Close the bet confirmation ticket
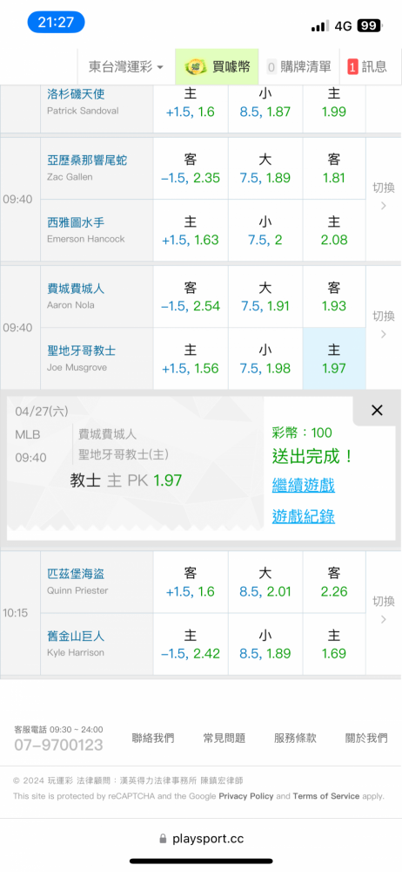Screen dimensions: 402x872 click(x=377, y=411)
